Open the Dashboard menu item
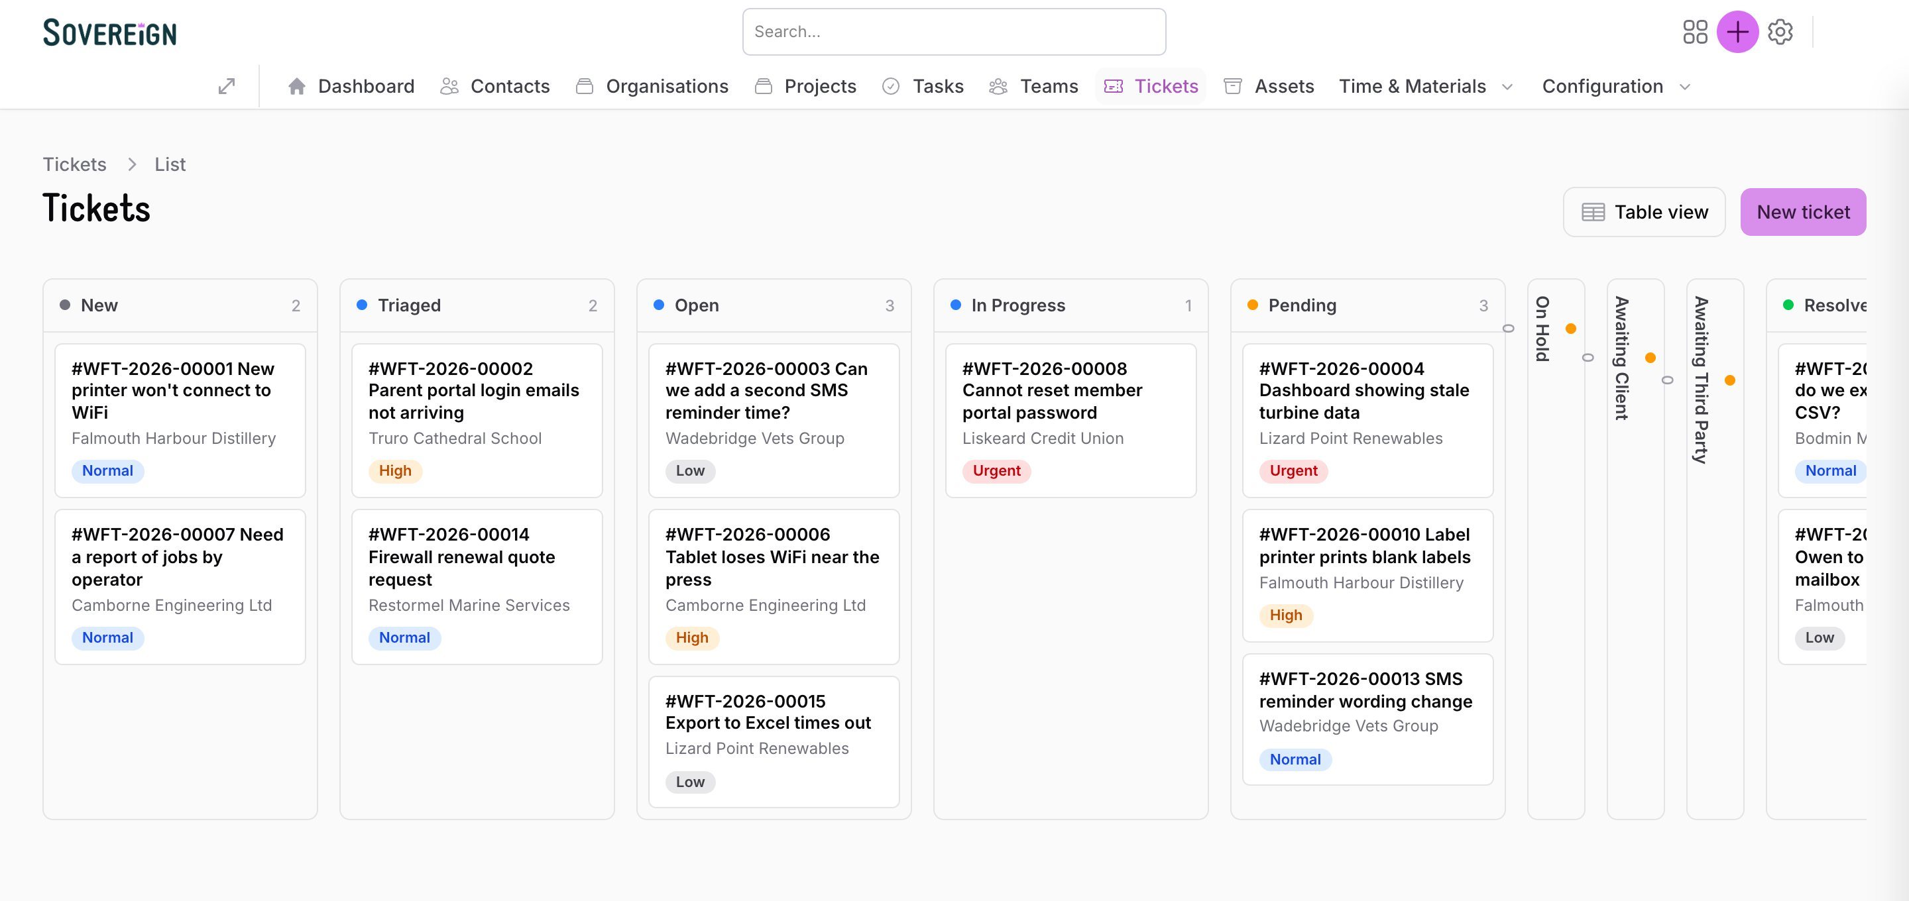Image resolution: width=1909 pixels, height=901 pixels. (x=351, y=87)
